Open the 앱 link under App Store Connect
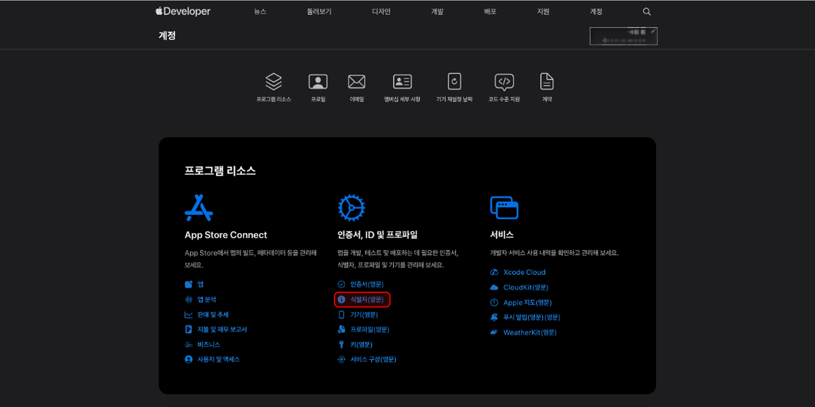The width and height of the screenshot is (815, 407). coord(201,284)
